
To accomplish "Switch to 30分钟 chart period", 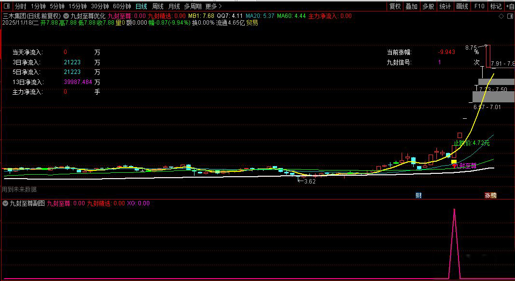I will click(100, 6).
